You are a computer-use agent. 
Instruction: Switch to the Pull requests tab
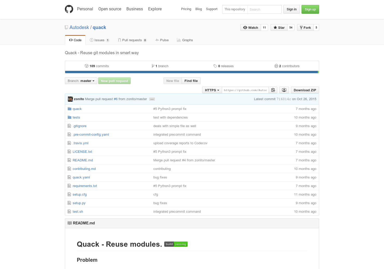(132, 40)
